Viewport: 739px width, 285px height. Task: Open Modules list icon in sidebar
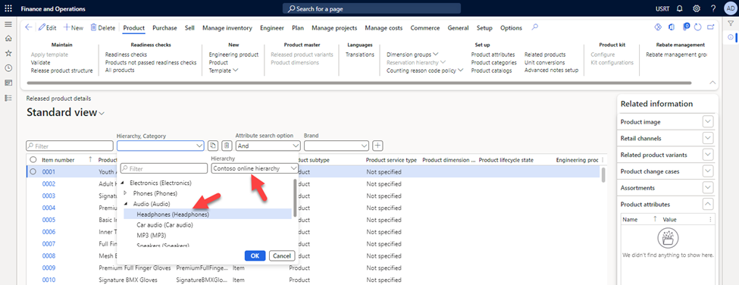pyautogui.click(x=8, y=98)
